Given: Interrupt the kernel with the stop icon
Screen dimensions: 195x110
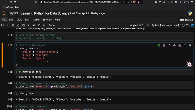Looking at the screenshot, I should click(34, 25).
